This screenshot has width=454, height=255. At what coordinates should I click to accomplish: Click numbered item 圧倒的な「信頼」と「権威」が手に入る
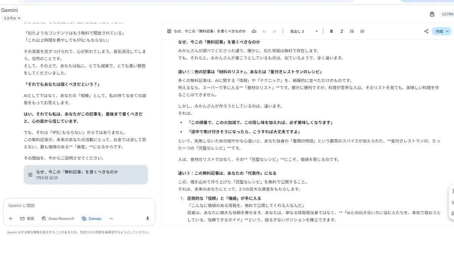[x=224, y=198]
